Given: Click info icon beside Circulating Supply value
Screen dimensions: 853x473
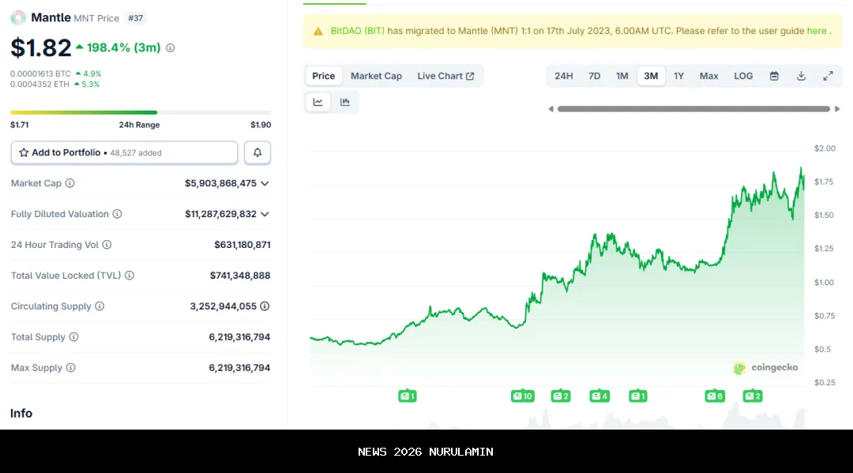Looking at the screenshot, I should 265,306.
